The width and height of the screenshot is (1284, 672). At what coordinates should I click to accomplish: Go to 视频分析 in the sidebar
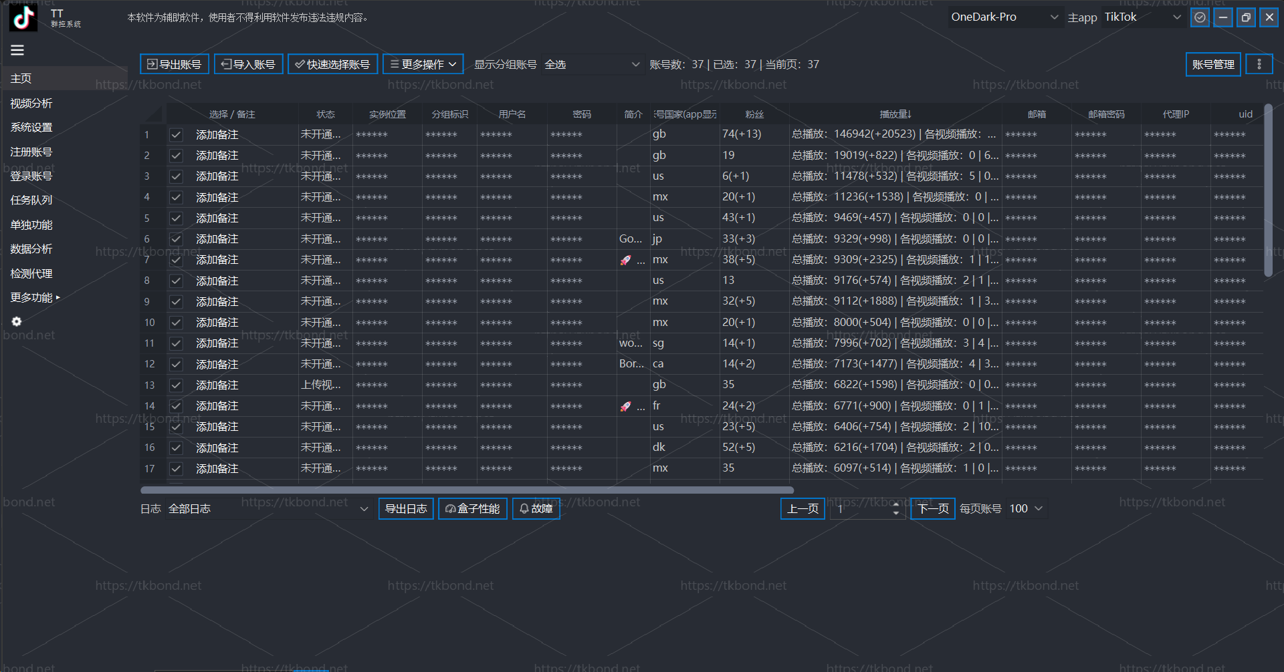(x=31, y=104)
